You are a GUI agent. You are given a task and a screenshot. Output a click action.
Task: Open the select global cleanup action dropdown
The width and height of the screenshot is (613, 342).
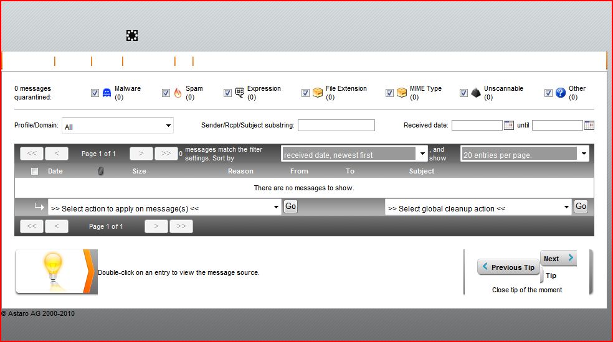pyautogui.click(x=478, y=208)
